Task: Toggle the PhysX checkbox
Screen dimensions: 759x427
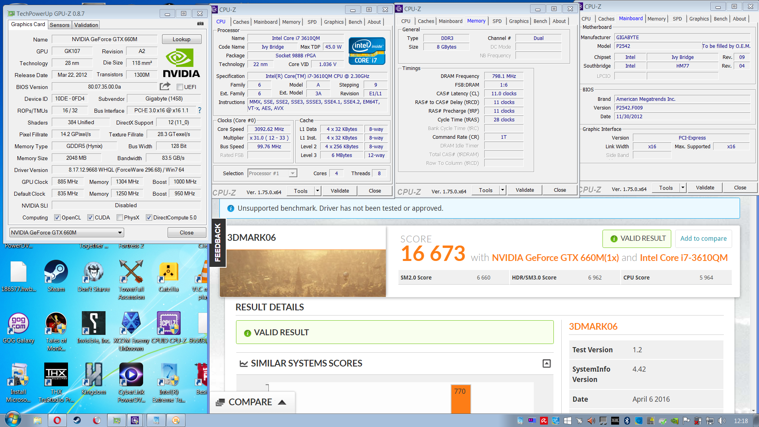Action: (x=120, y=217)
